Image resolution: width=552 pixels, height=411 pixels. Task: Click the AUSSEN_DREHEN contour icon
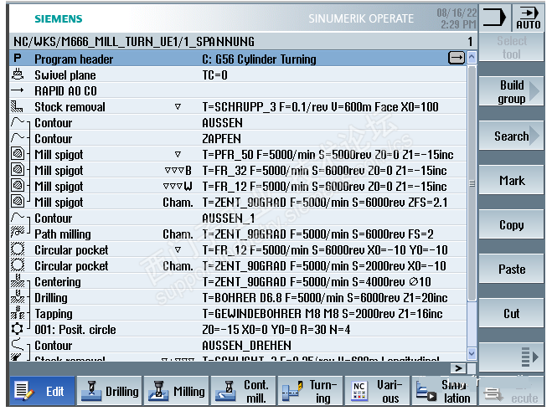click(18, 345)
